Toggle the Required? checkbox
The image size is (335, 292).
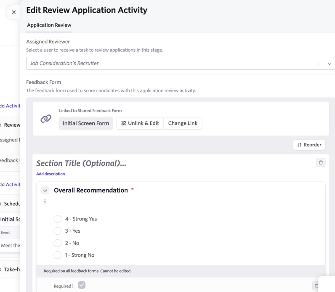tap(82, 285)
